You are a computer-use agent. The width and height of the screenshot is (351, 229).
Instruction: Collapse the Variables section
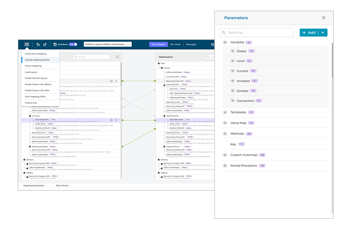pos(225,43)
